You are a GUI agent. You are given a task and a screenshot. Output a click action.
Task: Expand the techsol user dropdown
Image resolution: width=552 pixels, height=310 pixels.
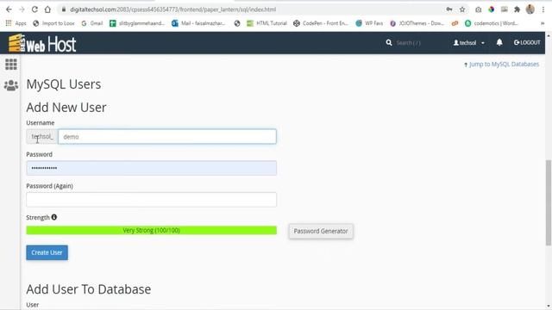pyautogui.click(x=469, y=42)
